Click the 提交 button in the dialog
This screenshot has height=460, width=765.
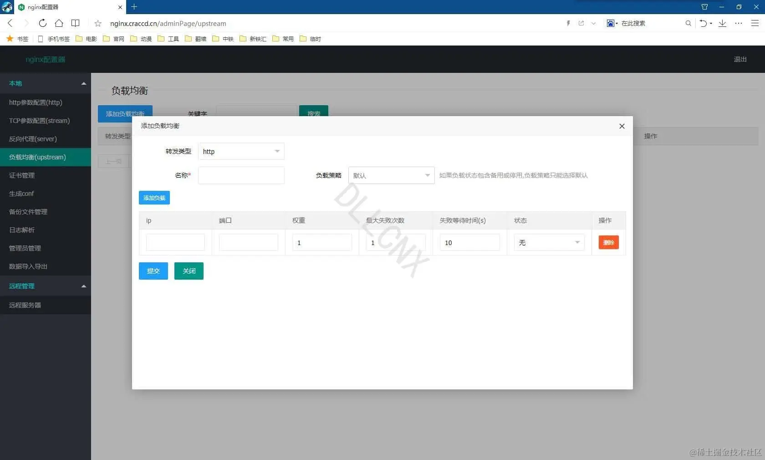153,271
